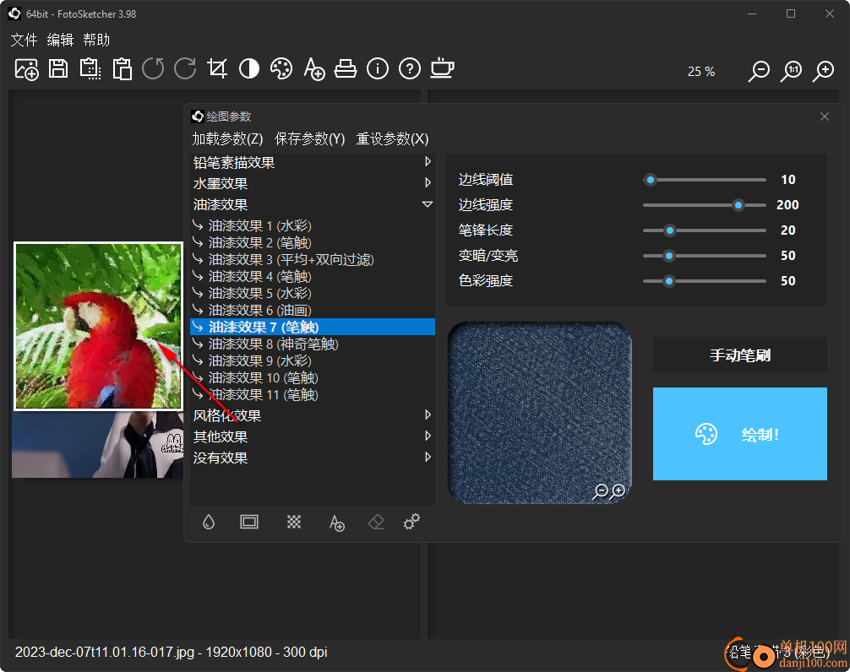Open help with the question mark icon

pyautogui.click(x=410, y=68)
